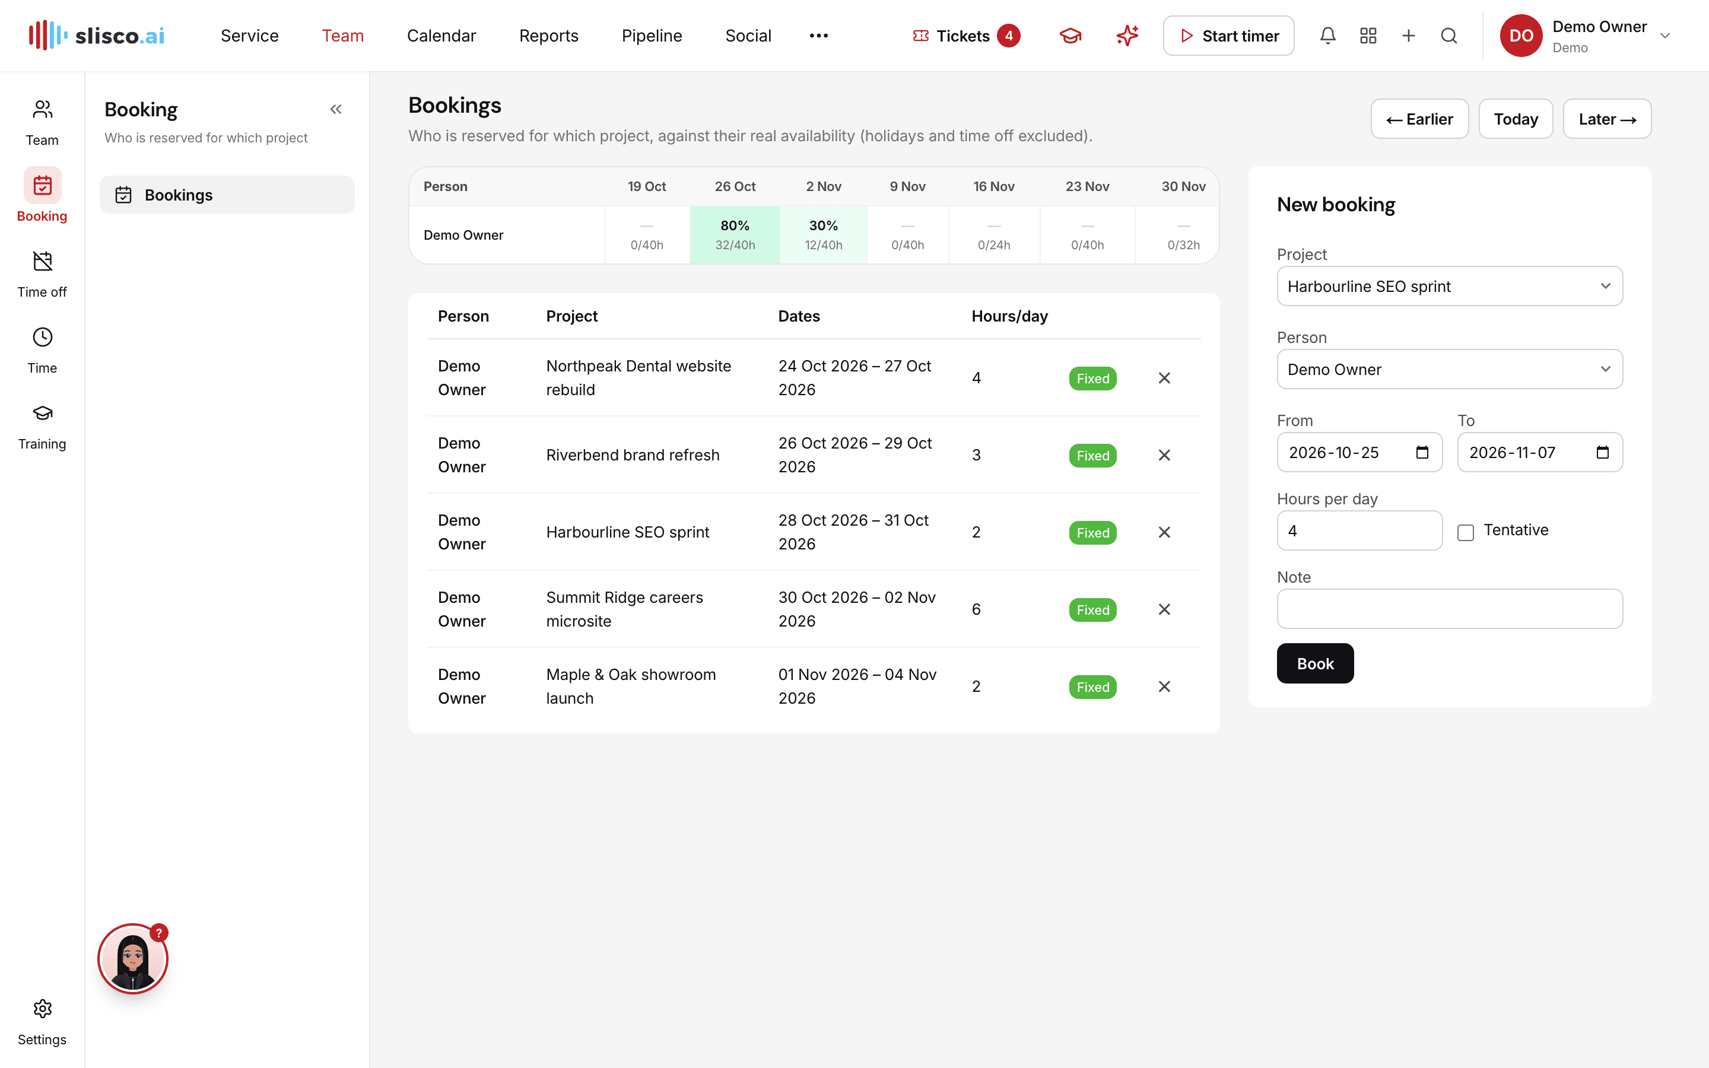Remove the Harbourline SEO sprint booking
Viewport: 1709px width, 1068px height.
[1164, 532]
